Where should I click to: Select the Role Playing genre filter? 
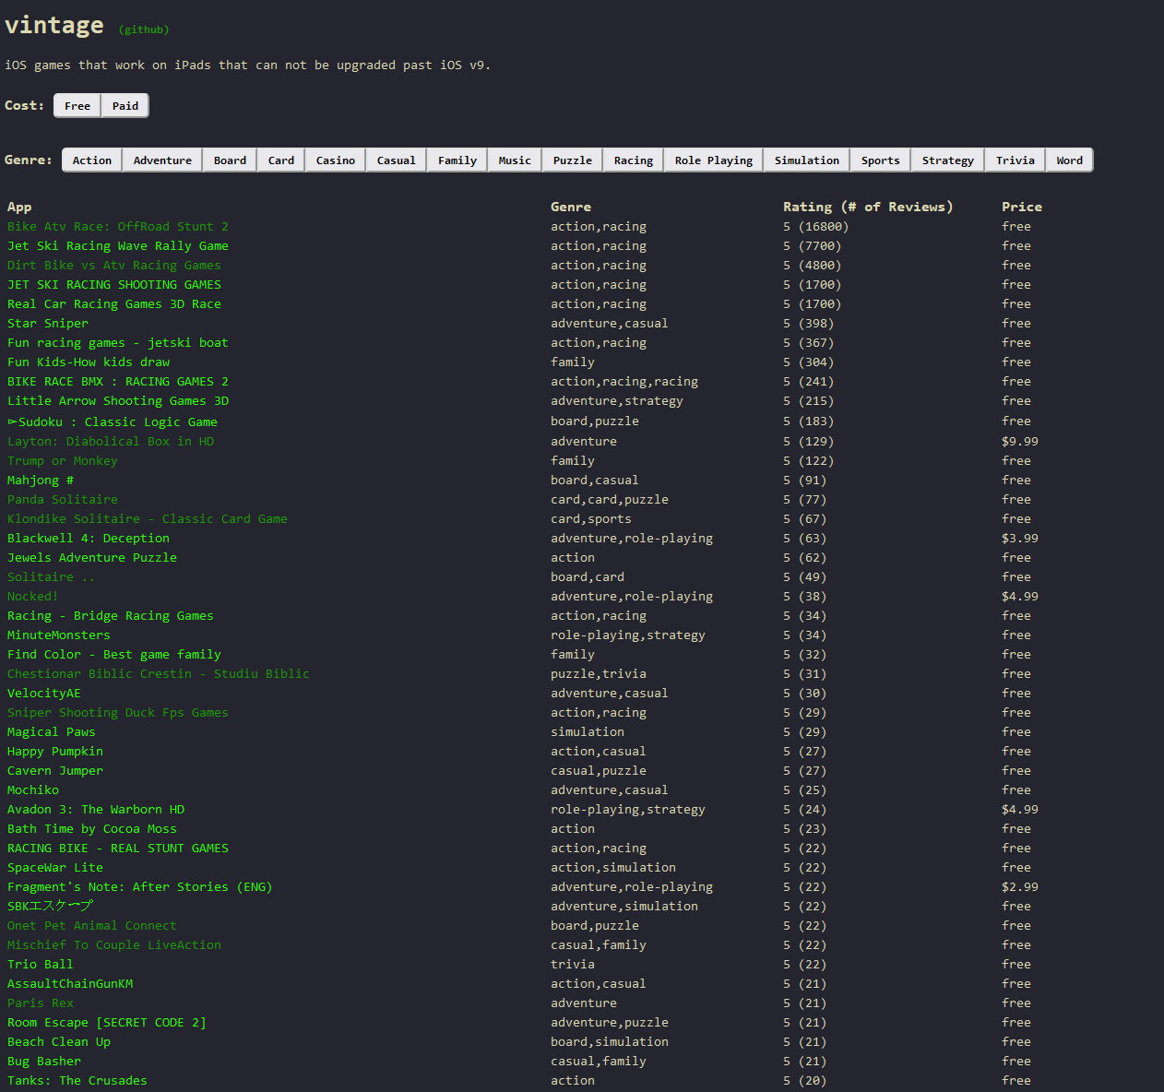point(714,160)
